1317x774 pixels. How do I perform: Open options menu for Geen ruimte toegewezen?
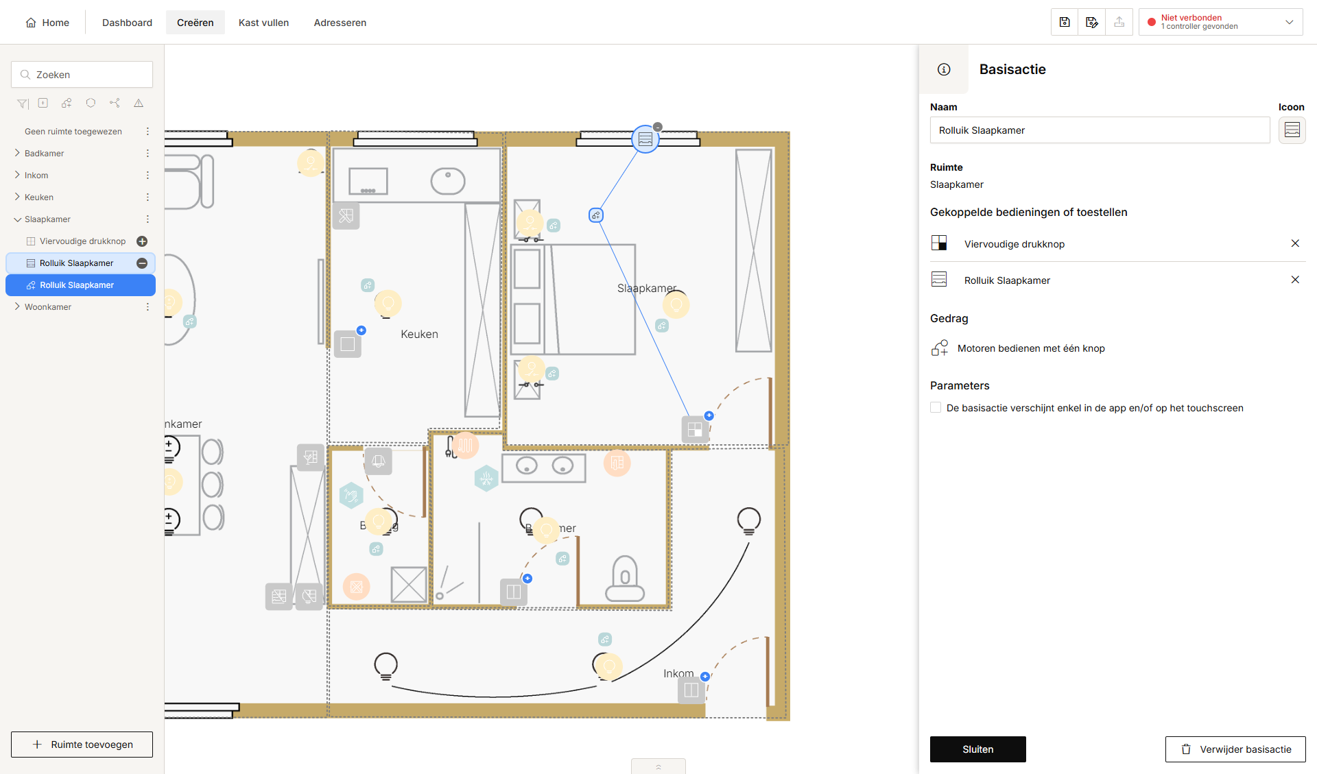[x=147, y=131]
